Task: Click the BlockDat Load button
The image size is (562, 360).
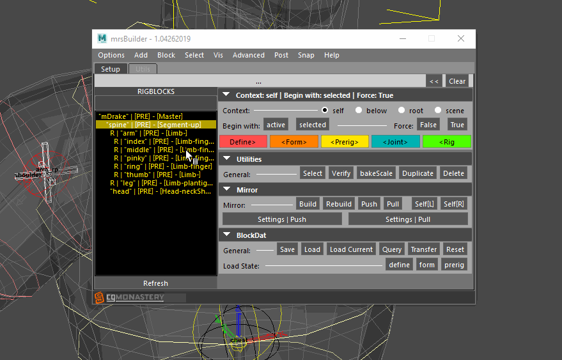Action: coord(312,249)
